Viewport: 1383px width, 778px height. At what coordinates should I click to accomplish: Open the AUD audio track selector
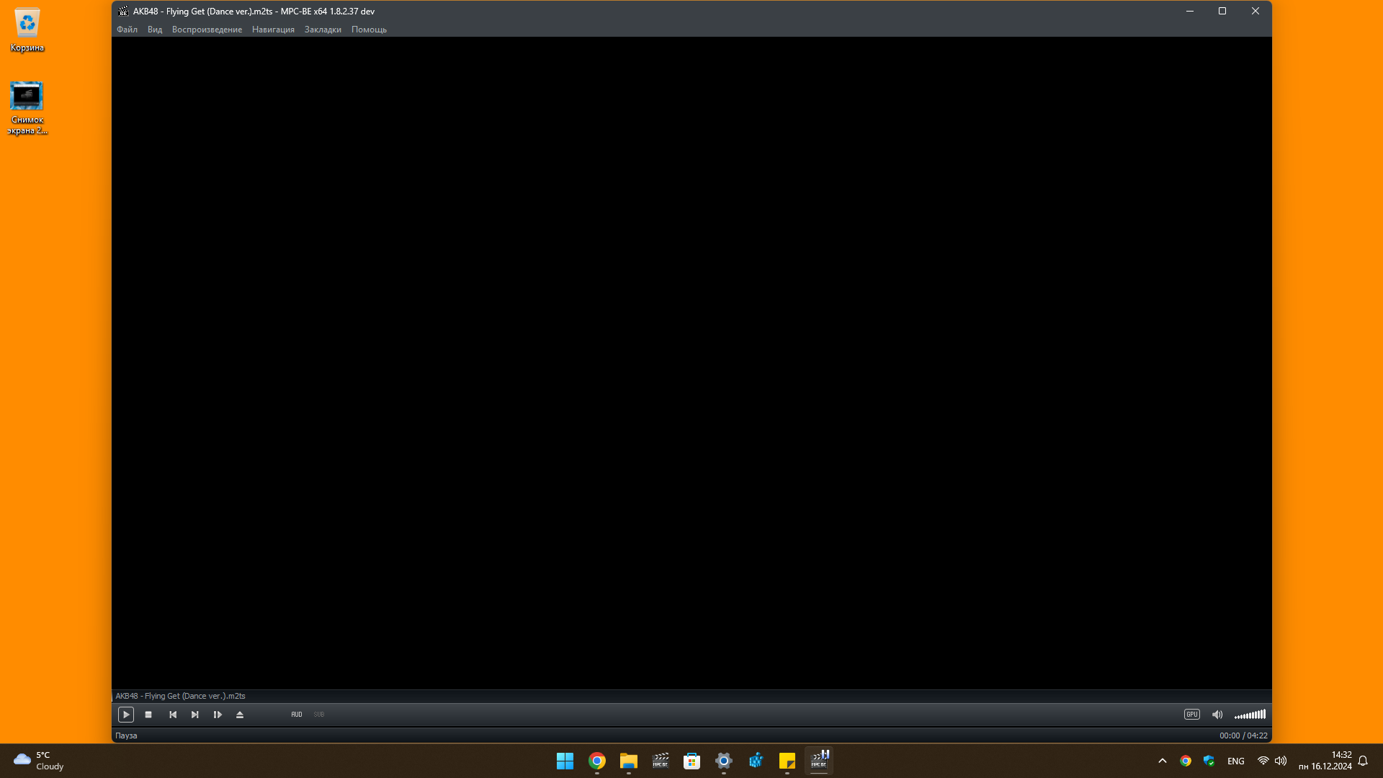[297, 715]
